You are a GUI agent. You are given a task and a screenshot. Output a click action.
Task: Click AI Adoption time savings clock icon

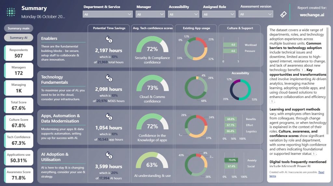pyautogui.click(x=109, y=155)
